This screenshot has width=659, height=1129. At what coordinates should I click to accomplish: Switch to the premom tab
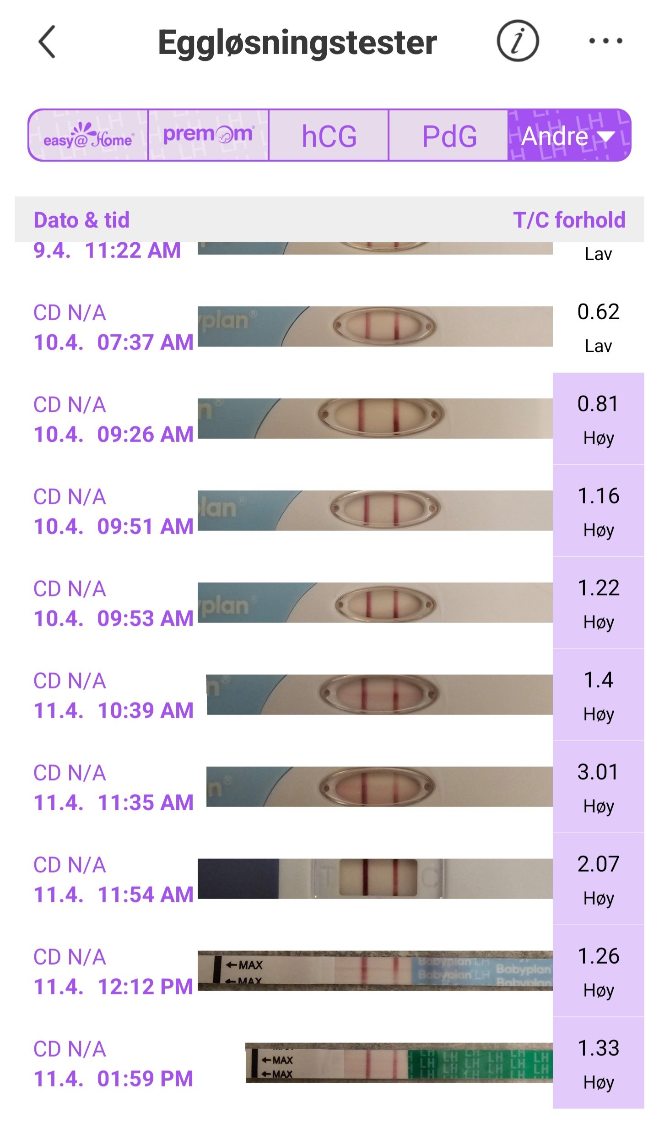click(208, 136)
